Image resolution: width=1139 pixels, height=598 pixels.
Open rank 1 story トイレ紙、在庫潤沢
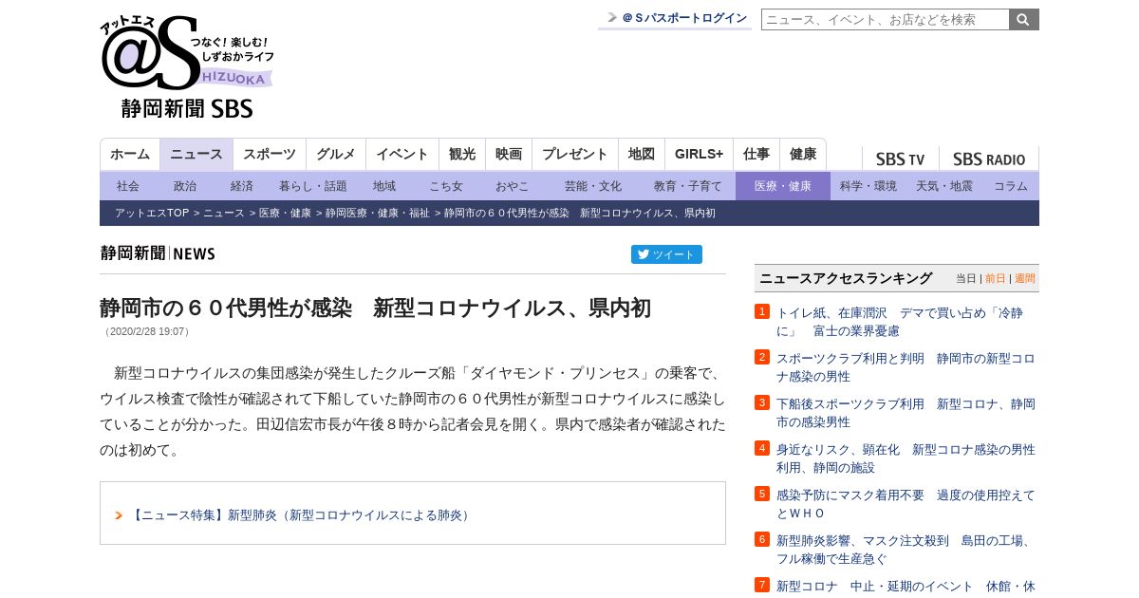pos(906,321)
